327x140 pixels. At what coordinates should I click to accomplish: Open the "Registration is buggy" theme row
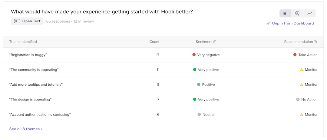28,55
